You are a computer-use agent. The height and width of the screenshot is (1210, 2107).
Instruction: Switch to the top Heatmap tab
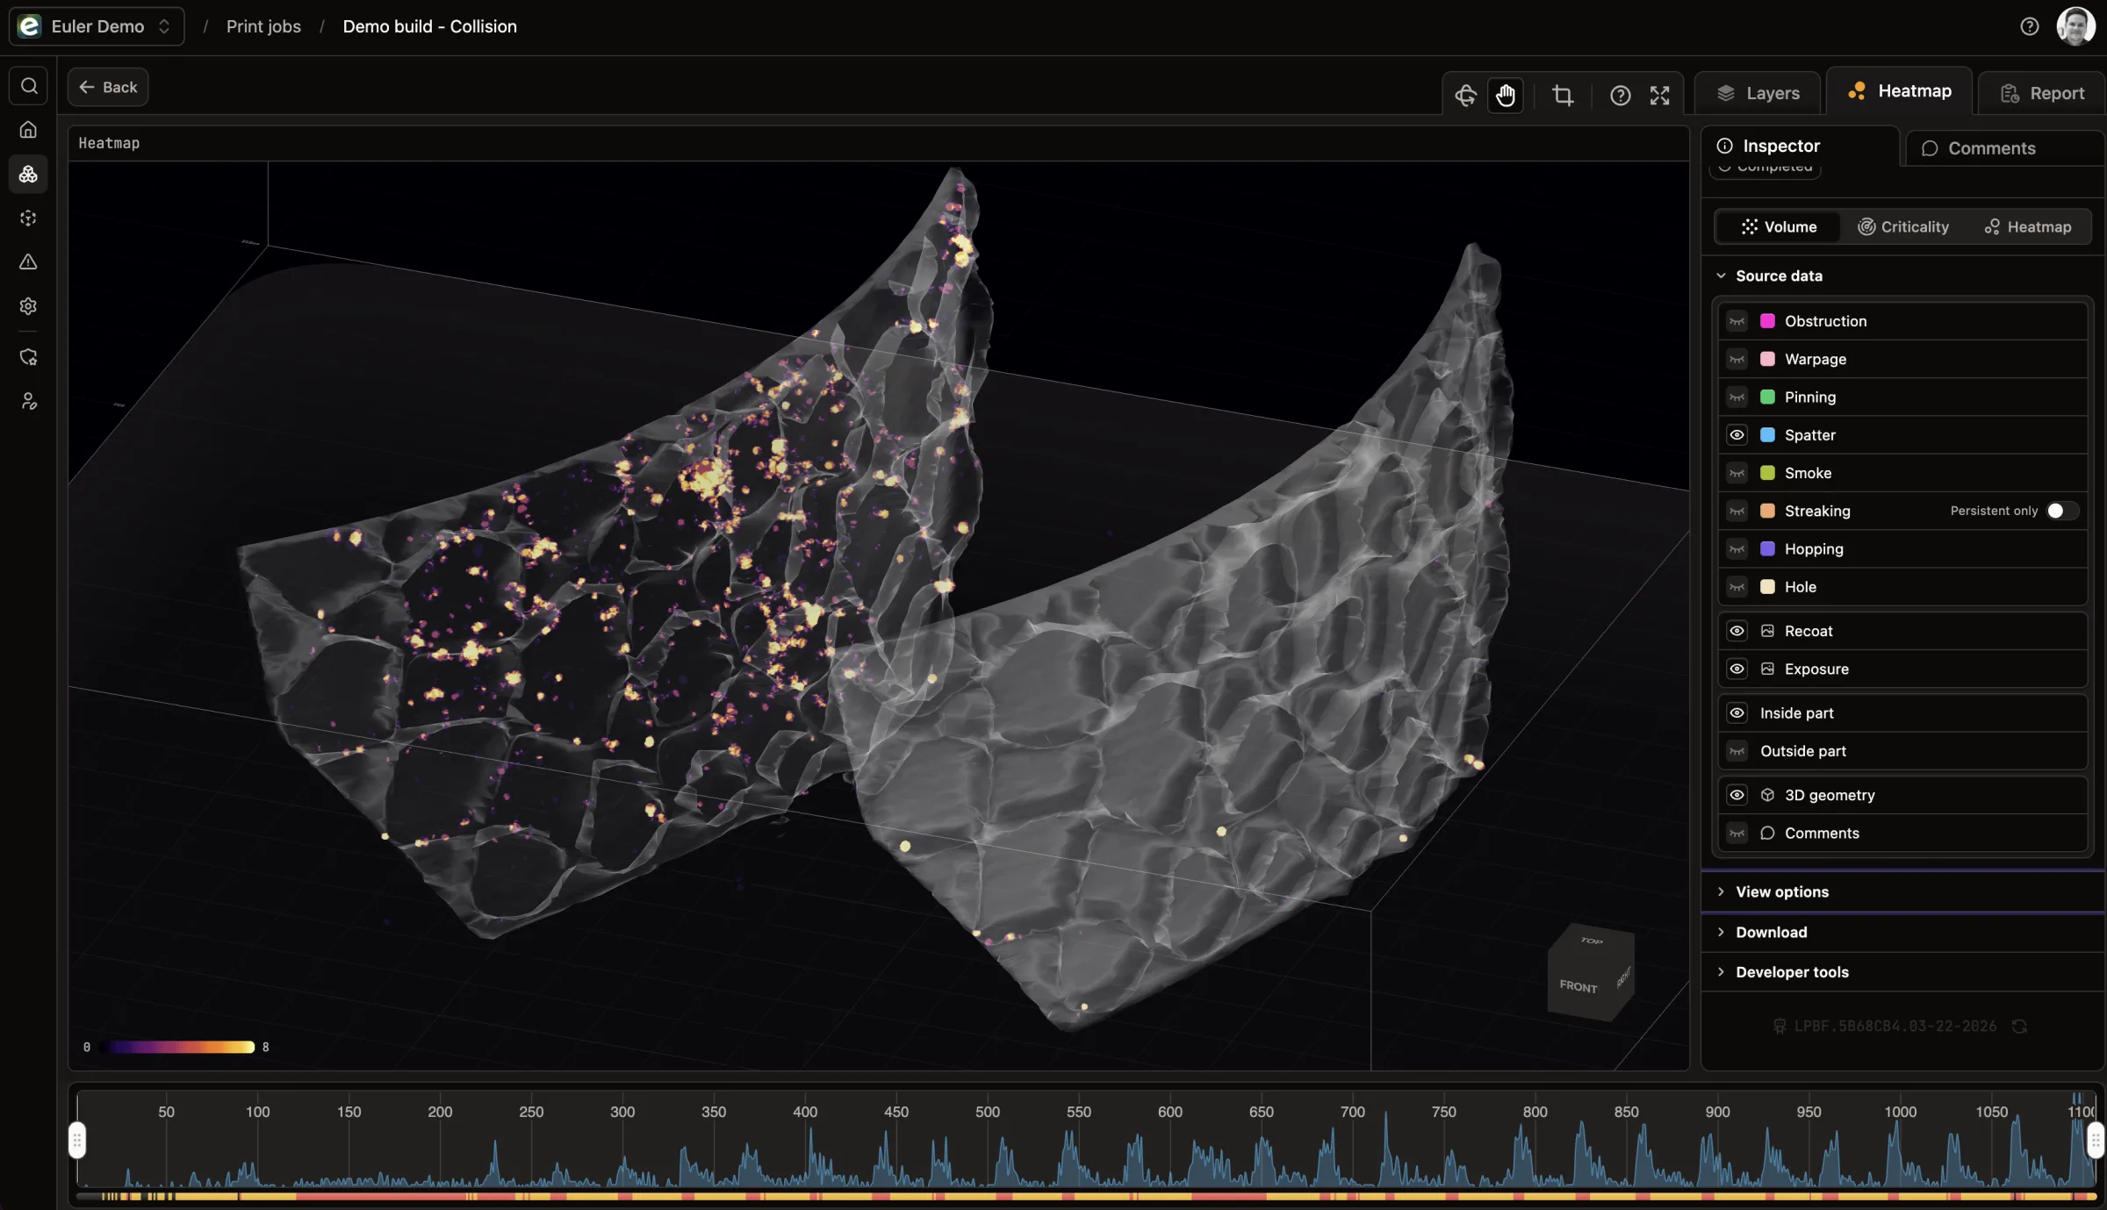(1900, 91)
